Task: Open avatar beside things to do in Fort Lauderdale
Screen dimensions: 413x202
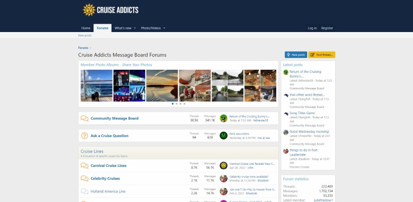Action: point(286,151)
